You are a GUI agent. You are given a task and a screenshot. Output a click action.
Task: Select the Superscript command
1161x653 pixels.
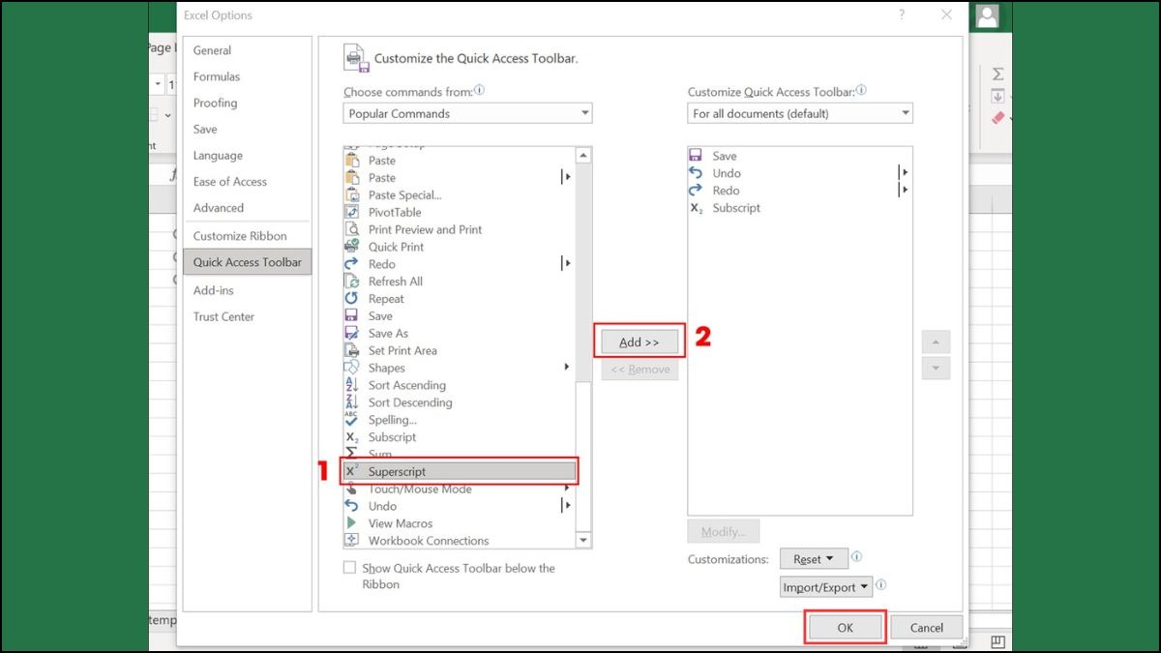coord(459,472)
